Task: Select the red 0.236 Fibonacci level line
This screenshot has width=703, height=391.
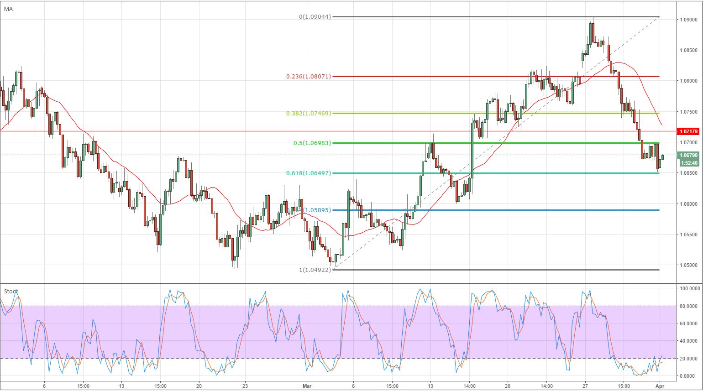Action: coord(496,76)
